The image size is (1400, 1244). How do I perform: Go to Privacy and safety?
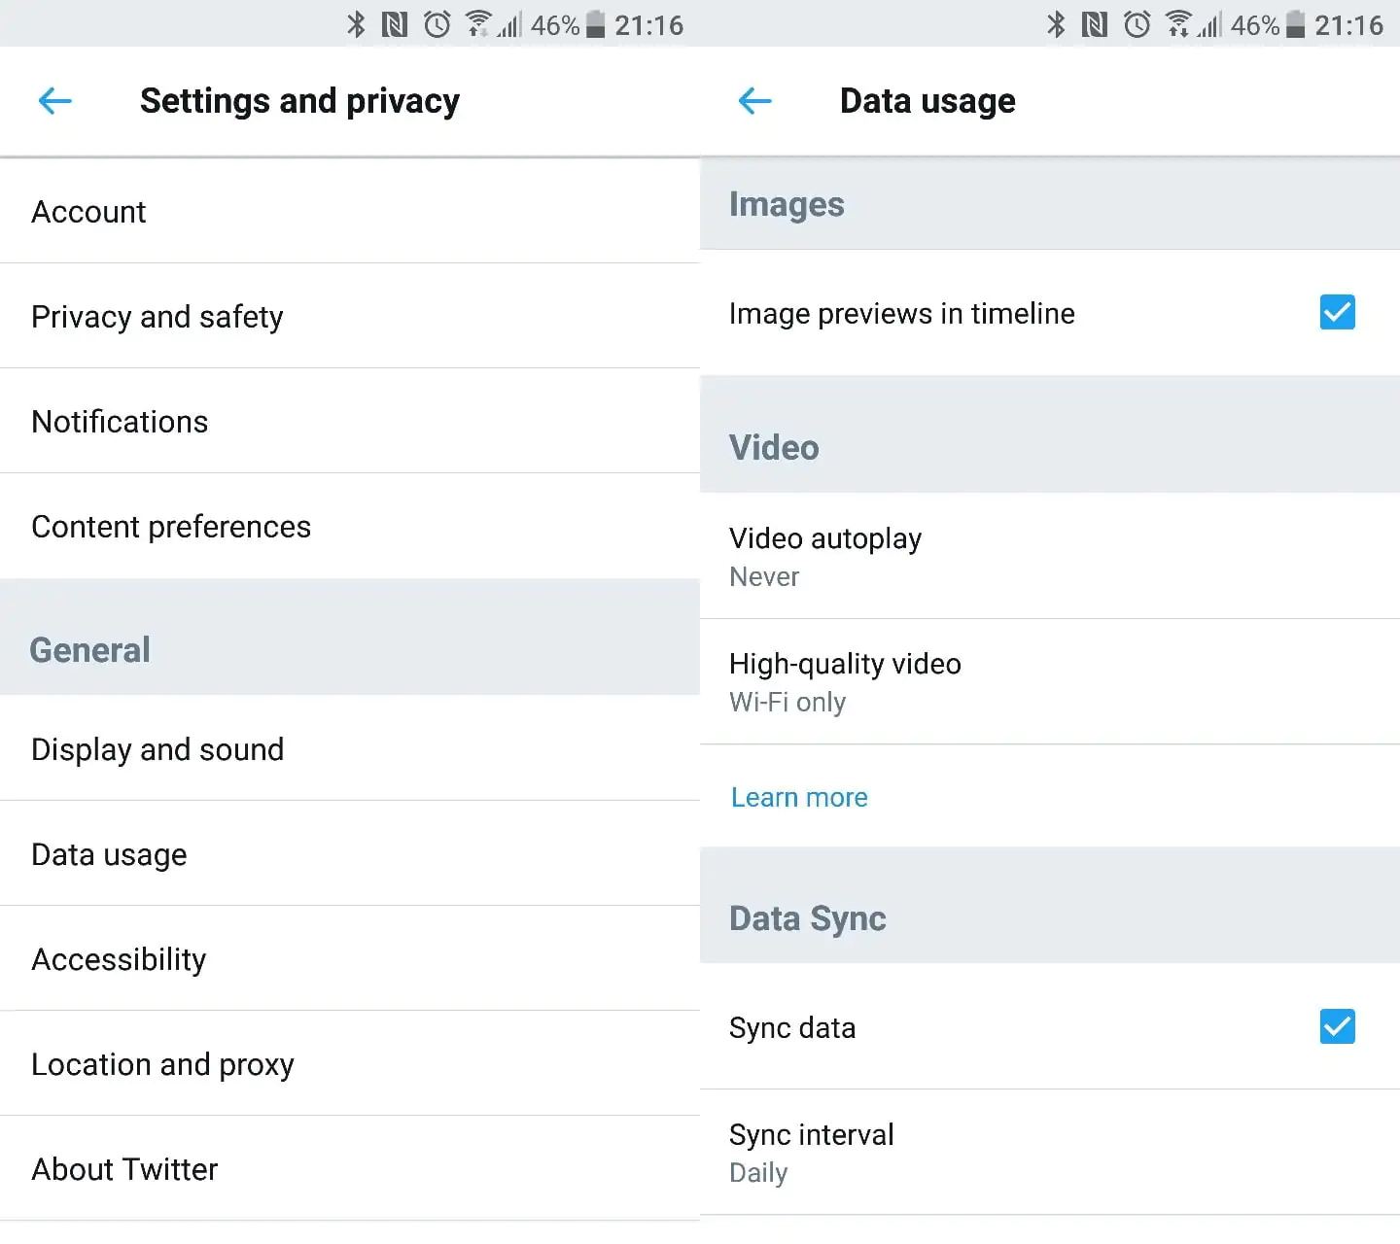(350, 317)
